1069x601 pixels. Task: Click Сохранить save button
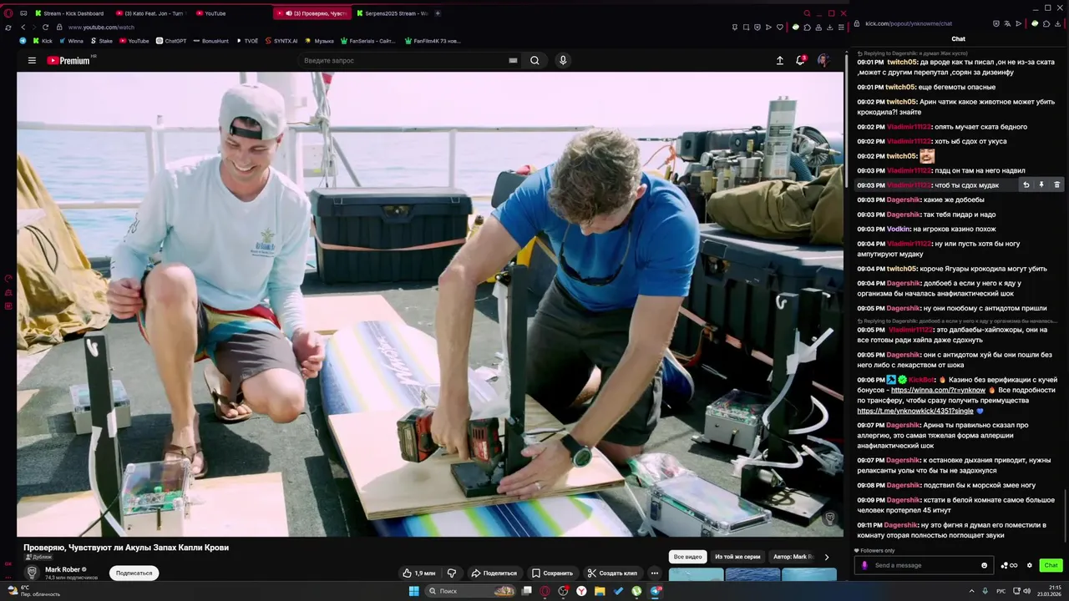553,573
